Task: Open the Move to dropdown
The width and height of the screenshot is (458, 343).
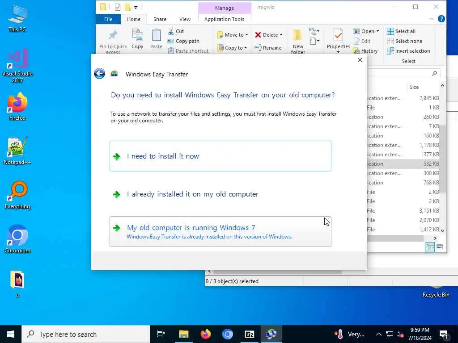Action: pos(233,35)
